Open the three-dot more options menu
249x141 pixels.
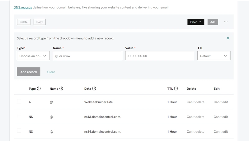tap(226, 22)
